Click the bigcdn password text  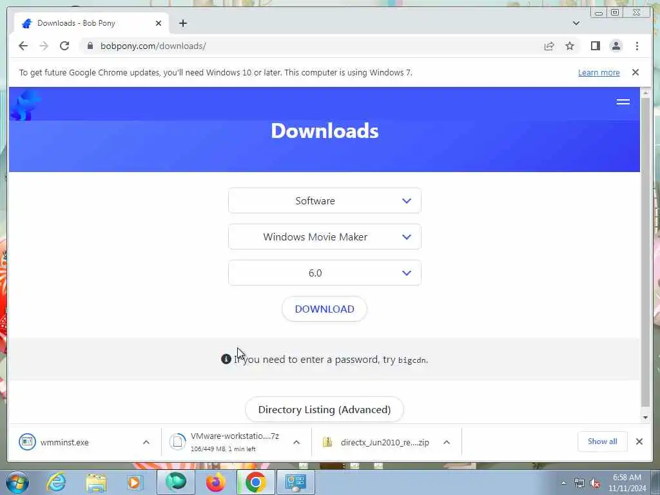[412, 360]
